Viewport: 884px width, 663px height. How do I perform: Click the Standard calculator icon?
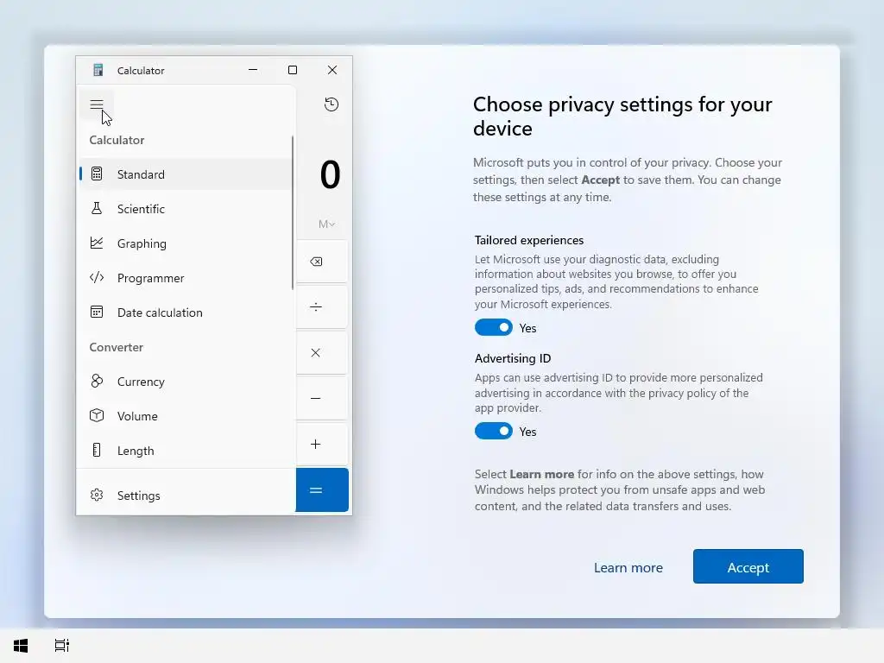(97, 174)
